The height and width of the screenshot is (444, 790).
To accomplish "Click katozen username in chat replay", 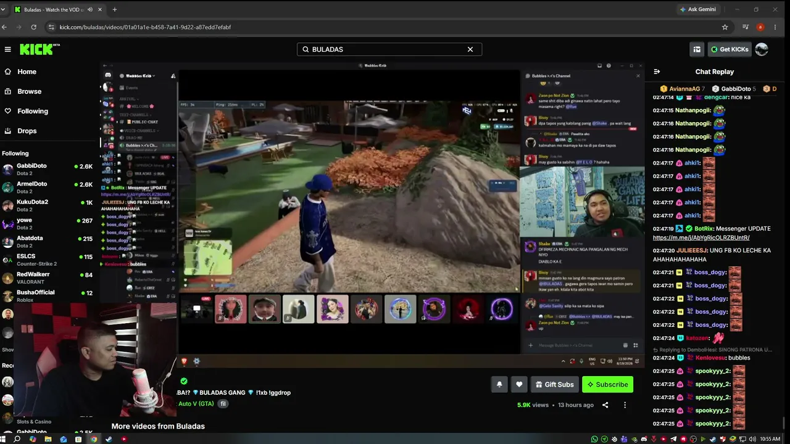I will [697, 339].
